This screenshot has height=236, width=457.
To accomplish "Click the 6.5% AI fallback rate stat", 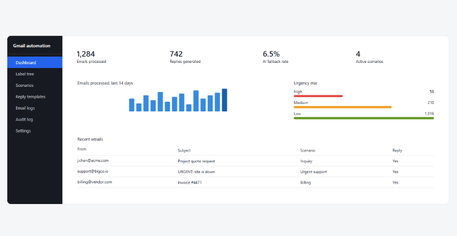I will [276, 57].
